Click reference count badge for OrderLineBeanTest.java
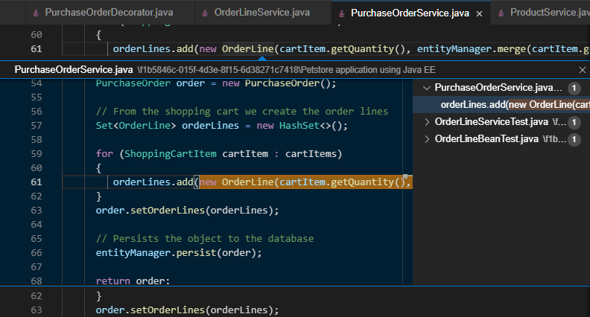Image resolution: width=590 pixels, height=317 pixels. coord(574,139)
